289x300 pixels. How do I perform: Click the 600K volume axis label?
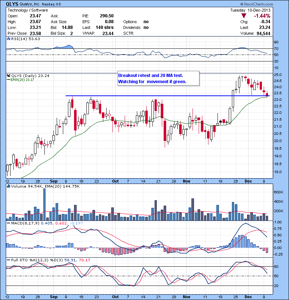point(279,192)
